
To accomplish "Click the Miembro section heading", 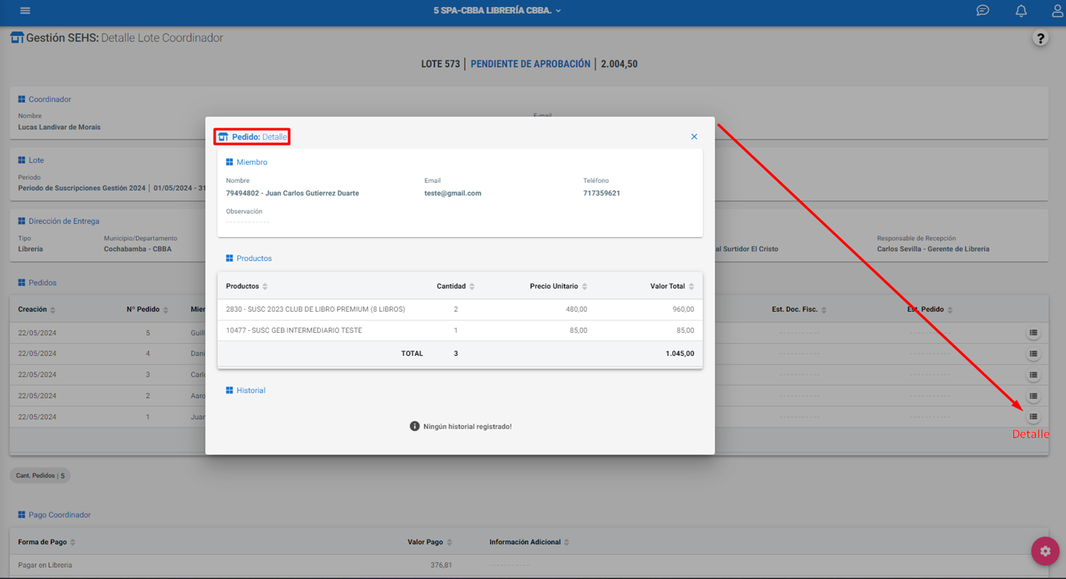I will tap(246, 162).
